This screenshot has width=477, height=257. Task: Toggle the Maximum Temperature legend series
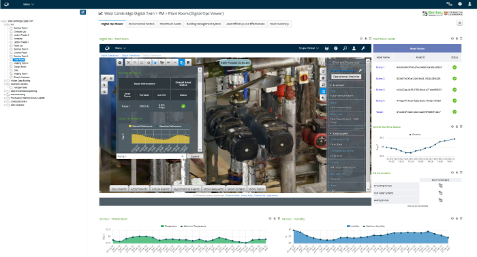click(194, 226)
